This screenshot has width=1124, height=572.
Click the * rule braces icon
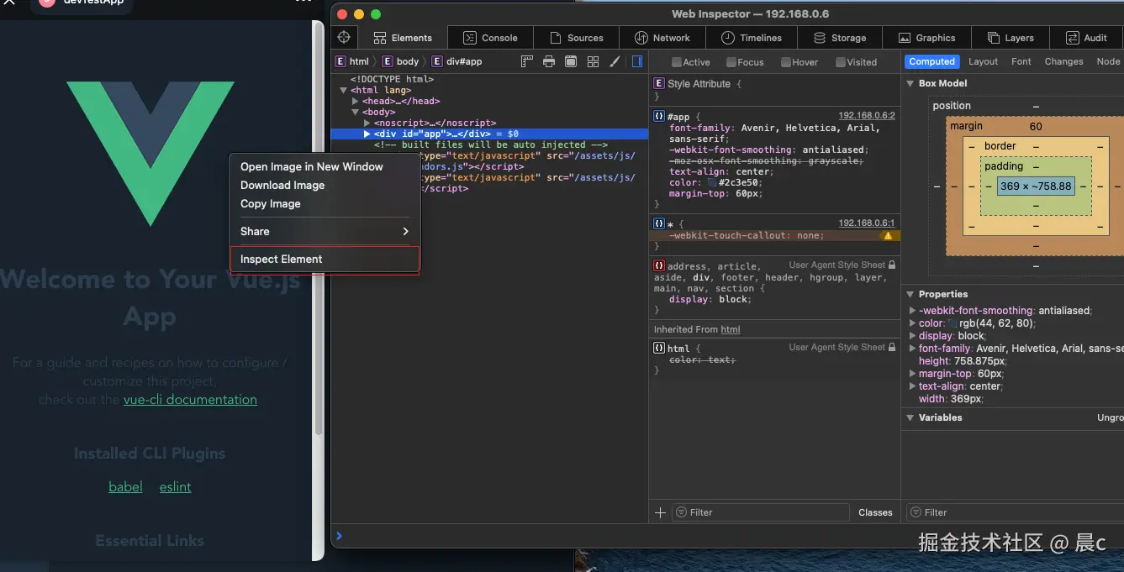(659, 224)
